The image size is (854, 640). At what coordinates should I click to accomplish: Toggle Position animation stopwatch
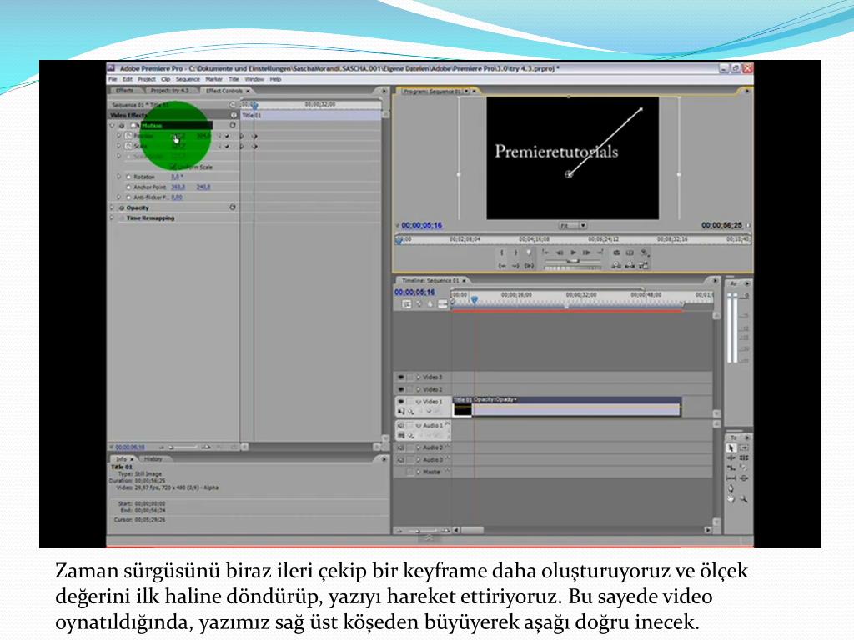tap(128, 136)
